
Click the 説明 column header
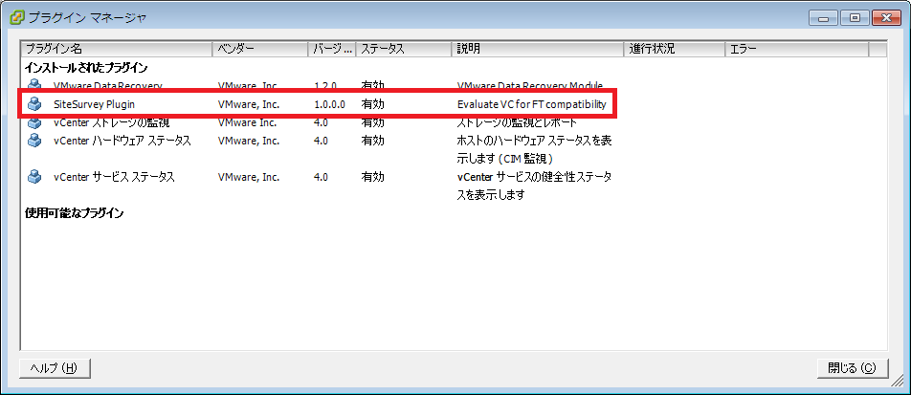538,50
